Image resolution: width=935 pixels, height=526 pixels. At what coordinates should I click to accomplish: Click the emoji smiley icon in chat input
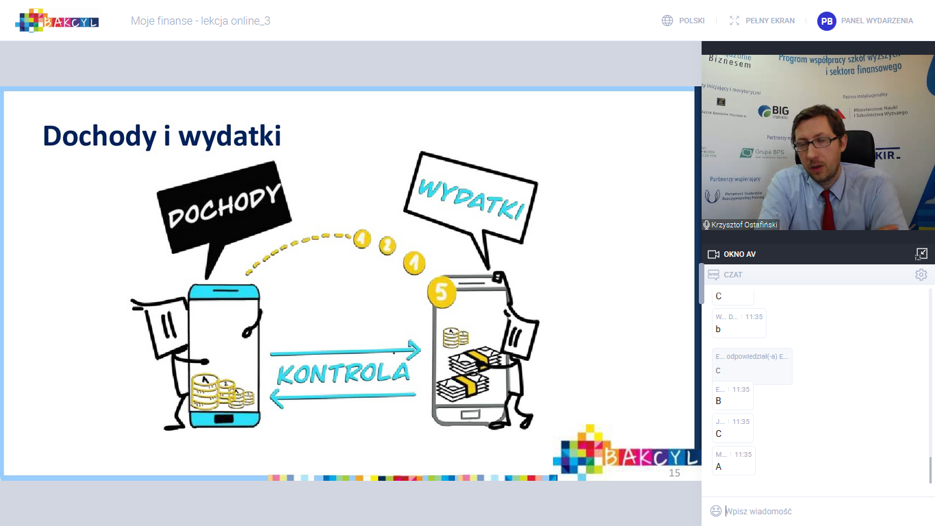(x=716, y=511)
